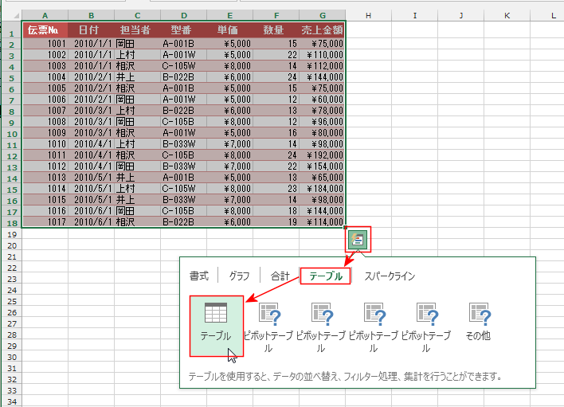The width and height of the screenshot is (564, 407).
Task: Click the cell with 伝票 number 1017
Action: [x=45, y=222]
